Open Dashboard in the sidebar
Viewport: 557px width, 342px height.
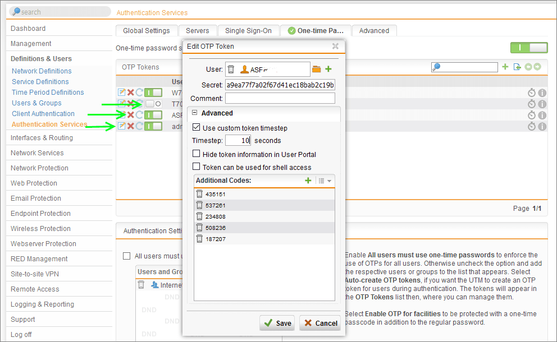point(28,29)
